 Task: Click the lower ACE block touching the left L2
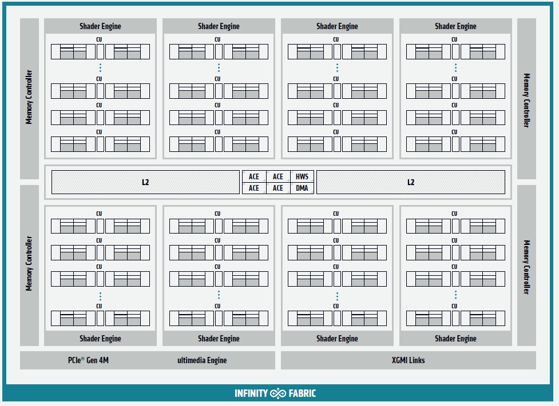pos(254,188)
